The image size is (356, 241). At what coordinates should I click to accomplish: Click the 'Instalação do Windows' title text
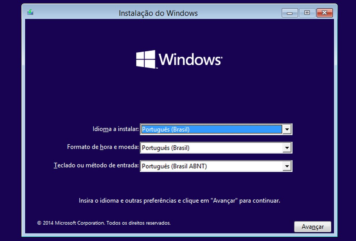coord(157,13)
